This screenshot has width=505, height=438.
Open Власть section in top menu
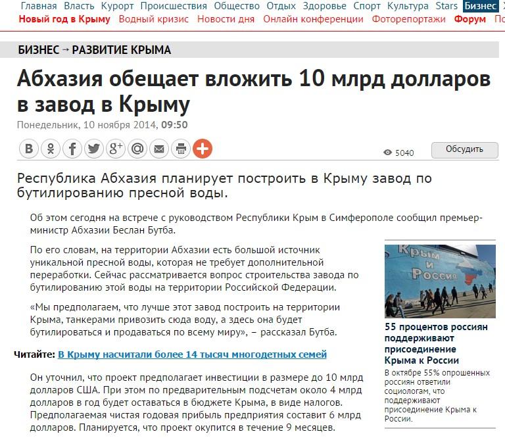coord(79,6)
